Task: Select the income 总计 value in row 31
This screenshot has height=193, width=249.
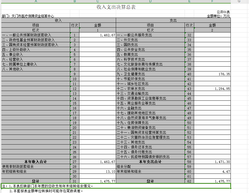Action: [x=98, y=181]
